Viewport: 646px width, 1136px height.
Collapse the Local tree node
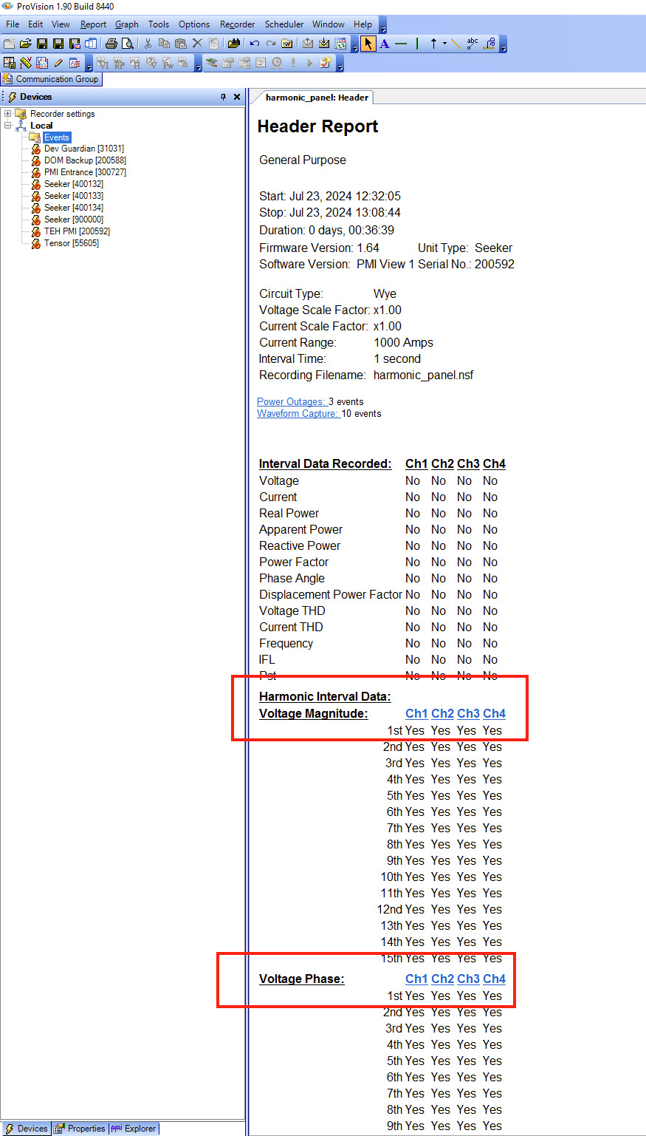click(8, 126)
